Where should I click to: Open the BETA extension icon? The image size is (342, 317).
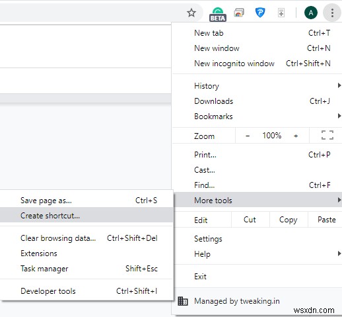[218, 14]
